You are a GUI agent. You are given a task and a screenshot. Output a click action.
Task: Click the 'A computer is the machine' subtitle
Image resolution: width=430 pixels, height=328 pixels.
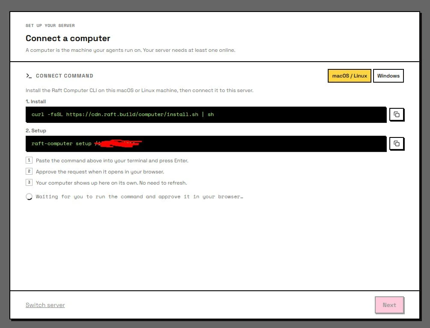130,50
